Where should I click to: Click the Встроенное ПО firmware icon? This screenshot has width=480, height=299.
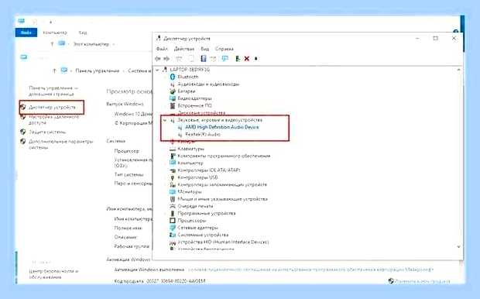[x=173, y=105]
